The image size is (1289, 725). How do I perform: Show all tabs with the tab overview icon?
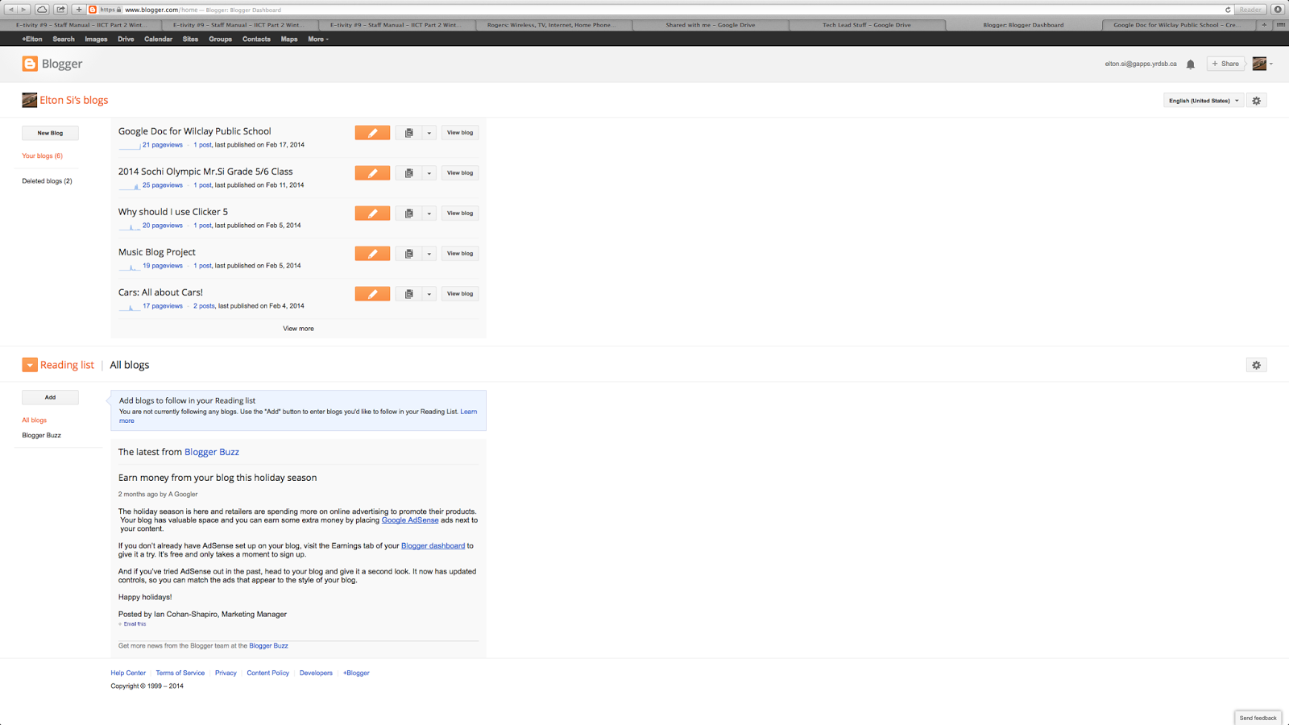tap(1280, 25)
